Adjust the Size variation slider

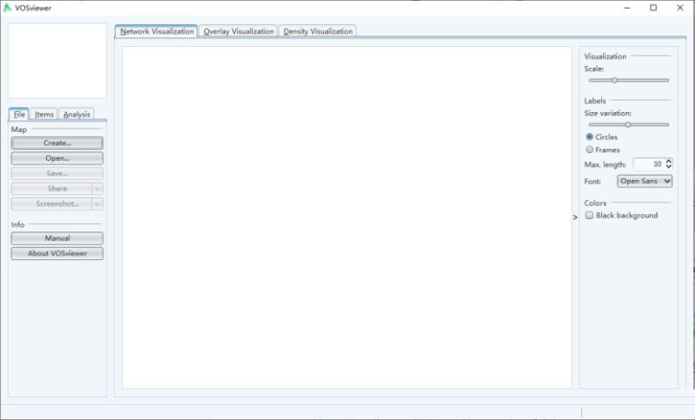click(x=628, y=124)
